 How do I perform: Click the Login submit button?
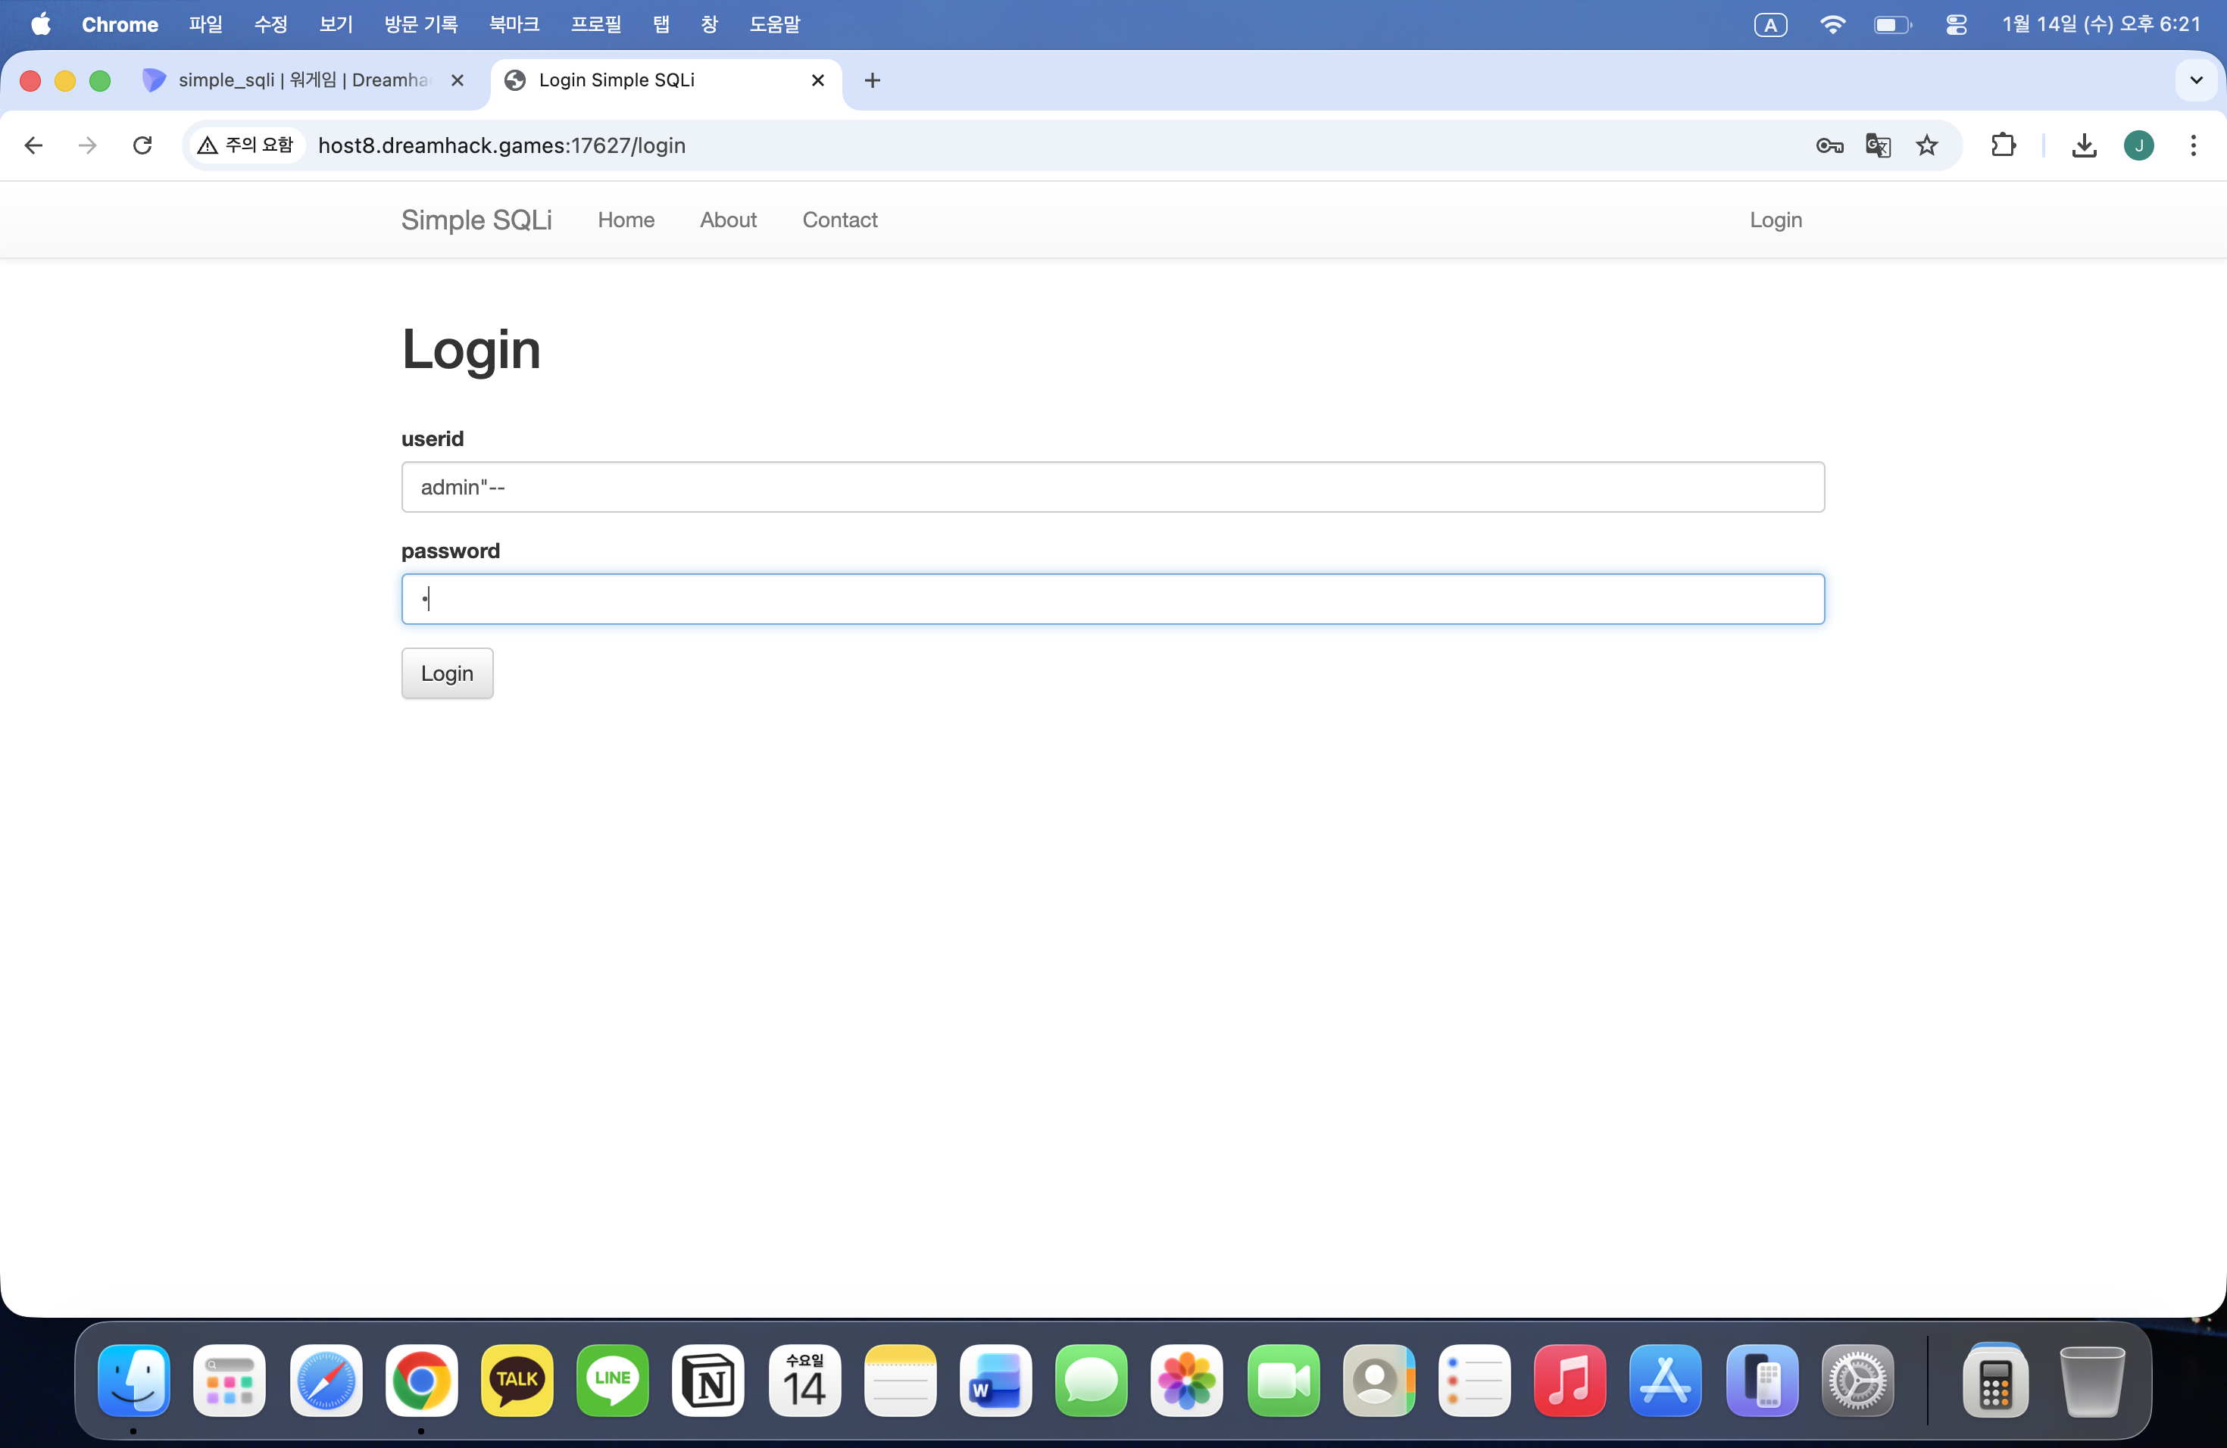[x=446, y=673]
